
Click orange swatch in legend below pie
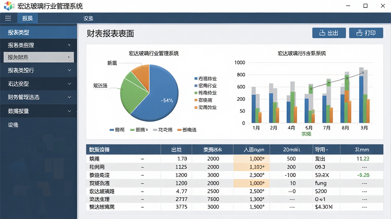pos(179,130)
